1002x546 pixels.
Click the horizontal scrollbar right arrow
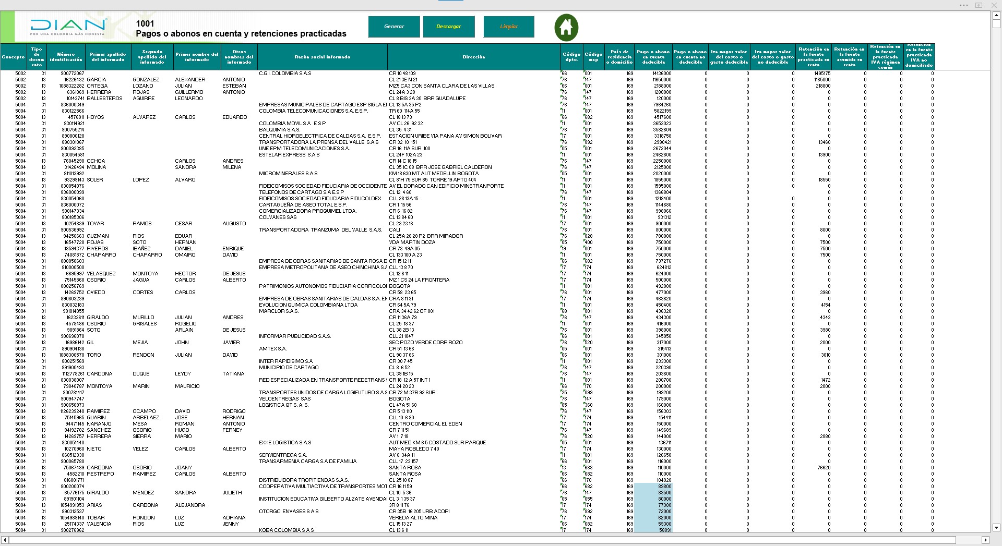[x=985, y=540]
